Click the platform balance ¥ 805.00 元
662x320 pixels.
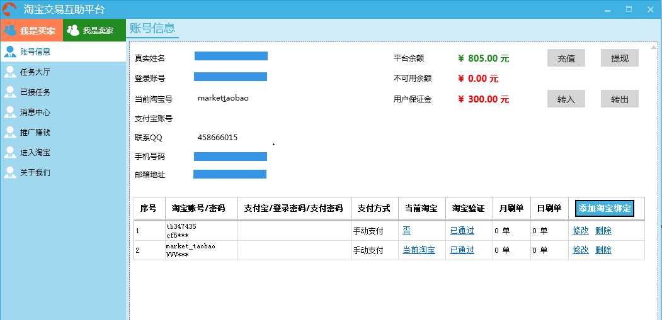483,58
